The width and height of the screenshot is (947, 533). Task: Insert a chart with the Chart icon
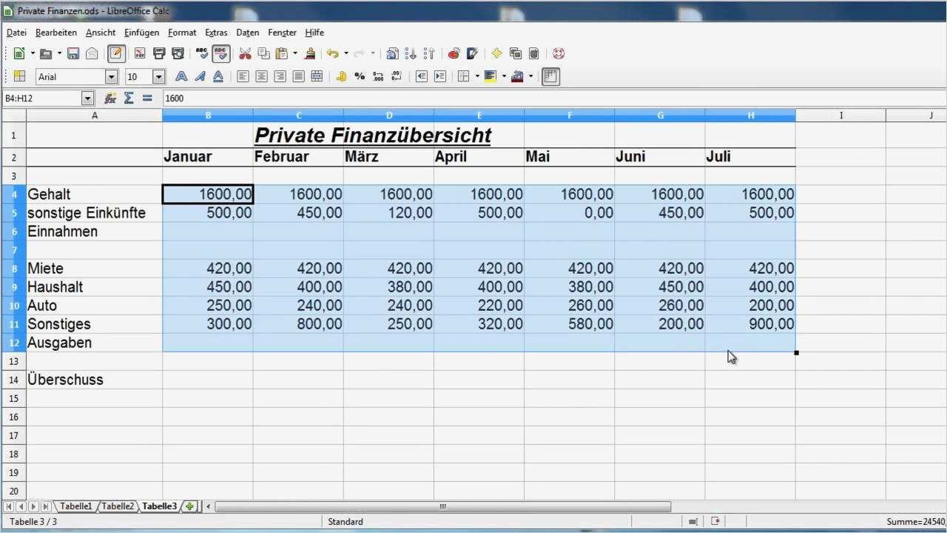[x=471, y=53]
